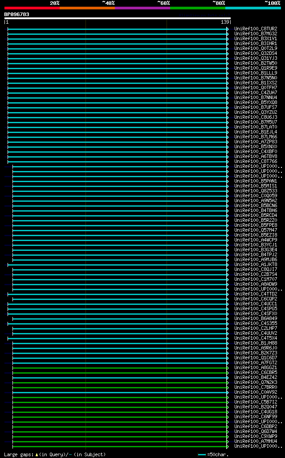Screen dimensions: 285x458
Task: Select the UniRef100_A9N5A2 label
Action: pyautogui.click(x=256, y=201)
